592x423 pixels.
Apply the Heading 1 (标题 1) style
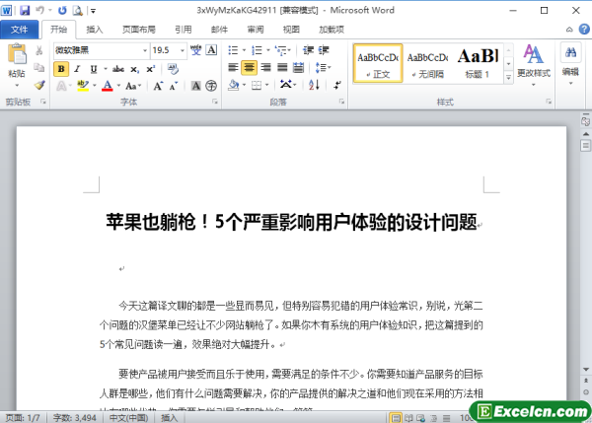(478, 60)
